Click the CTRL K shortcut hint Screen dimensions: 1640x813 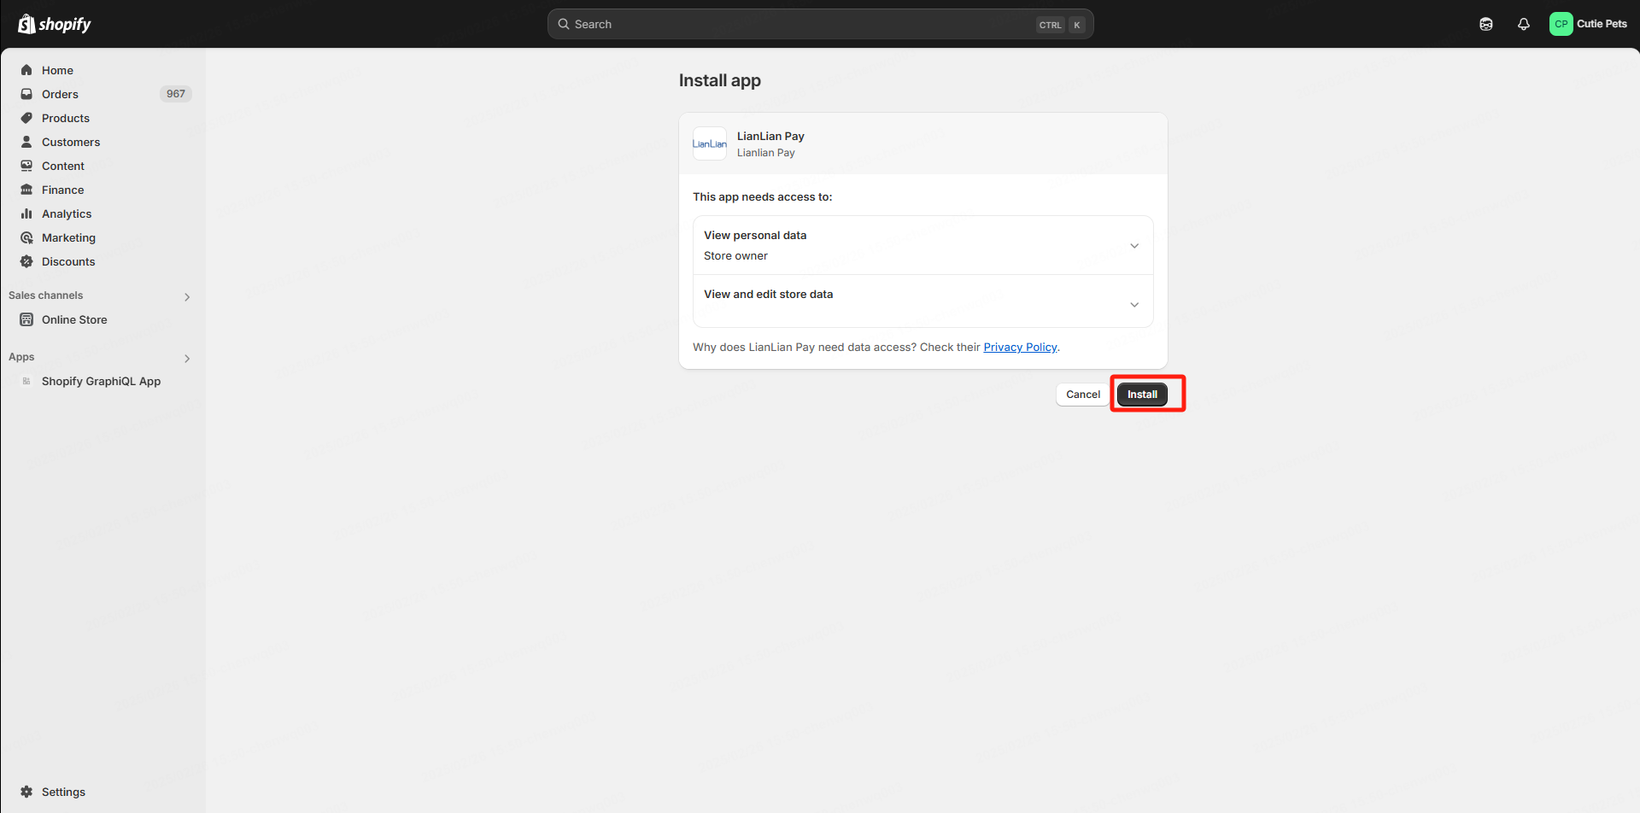point(1060,25)
